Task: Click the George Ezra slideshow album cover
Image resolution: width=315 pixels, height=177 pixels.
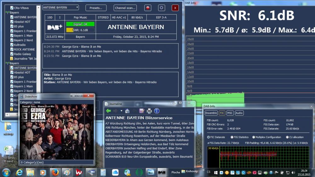Action: click(57, 132)
